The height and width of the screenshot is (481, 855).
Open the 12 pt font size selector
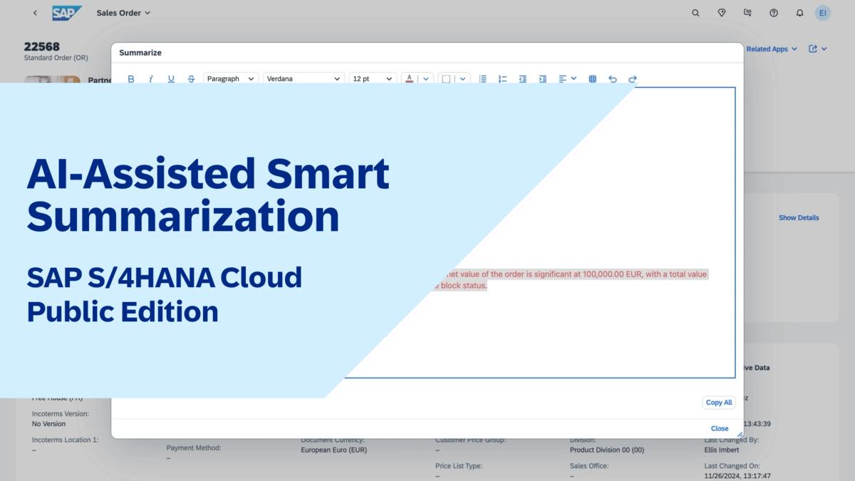pos(373,78)
